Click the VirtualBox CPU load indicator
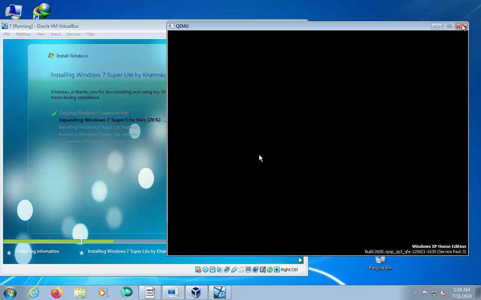The image size is (481, 300). 263,270
